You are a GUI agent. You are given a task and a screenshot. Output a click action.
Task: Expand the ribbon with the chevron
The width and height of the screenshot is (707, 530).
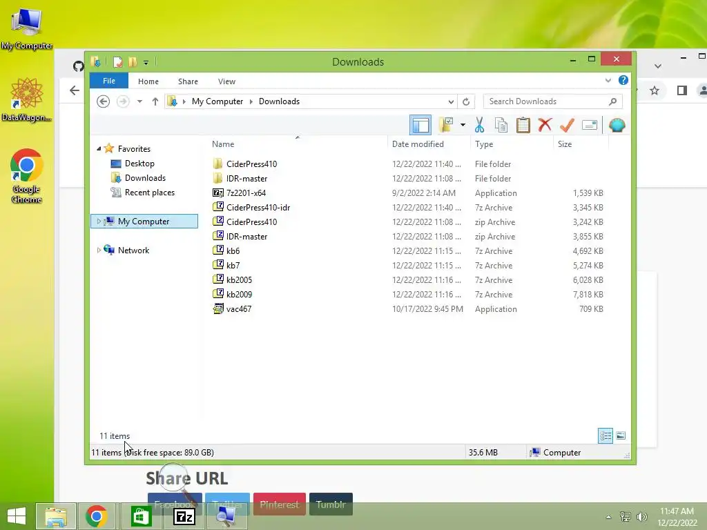click(608, 81)
